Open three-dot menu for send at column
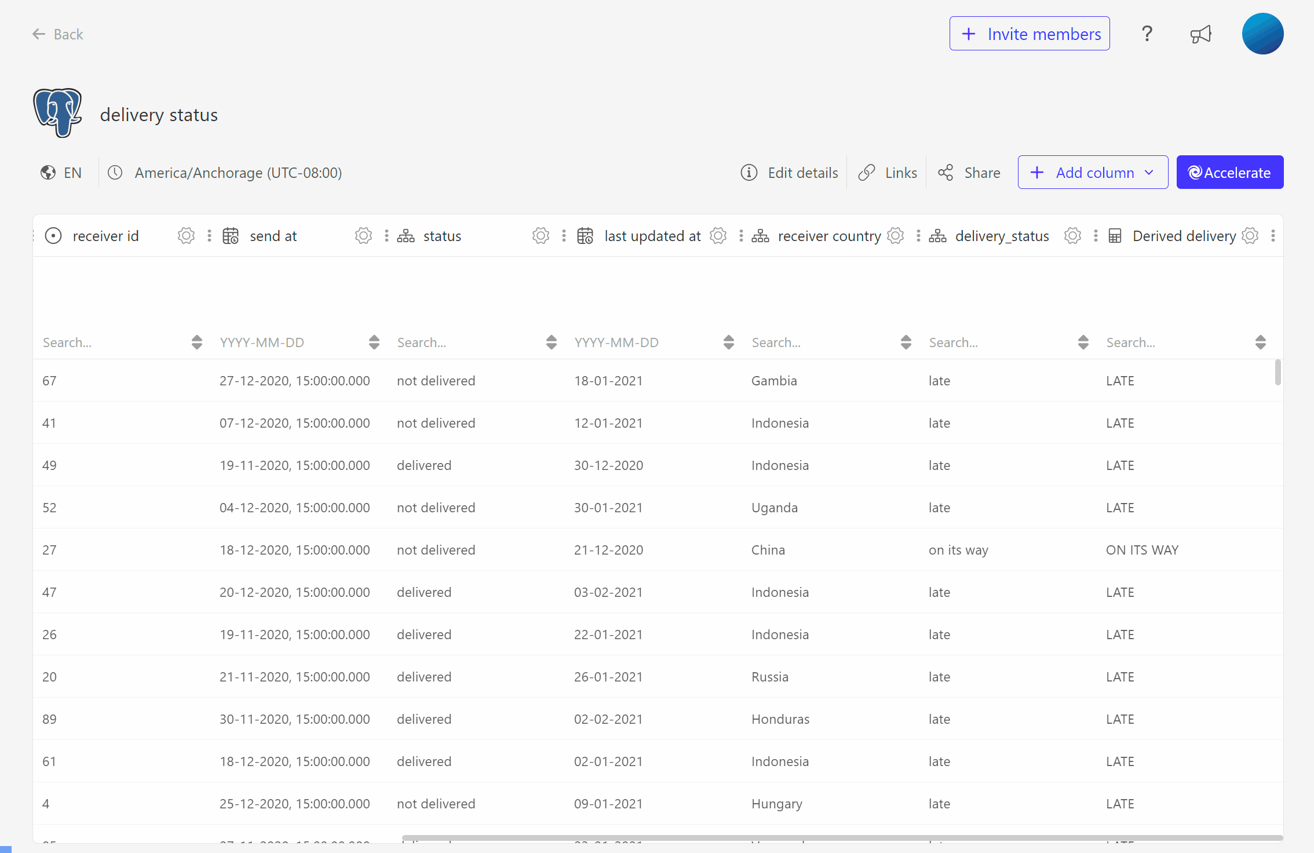 coord(386,236)
